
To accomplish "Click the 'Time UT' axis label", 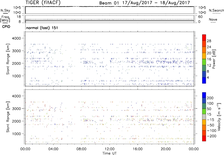I will click(x=109, y=153).
